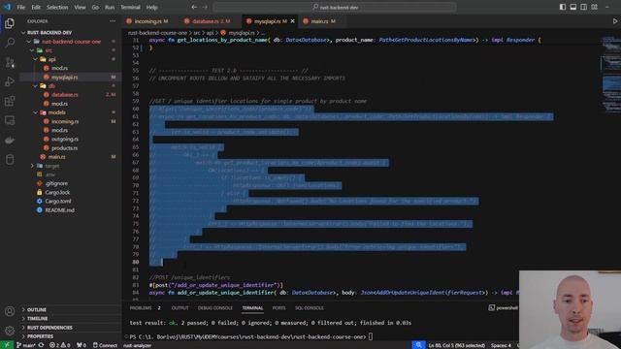This screenshot has height=349, width=621.
Task: Click the command center search box
Action: click(335, 7)
